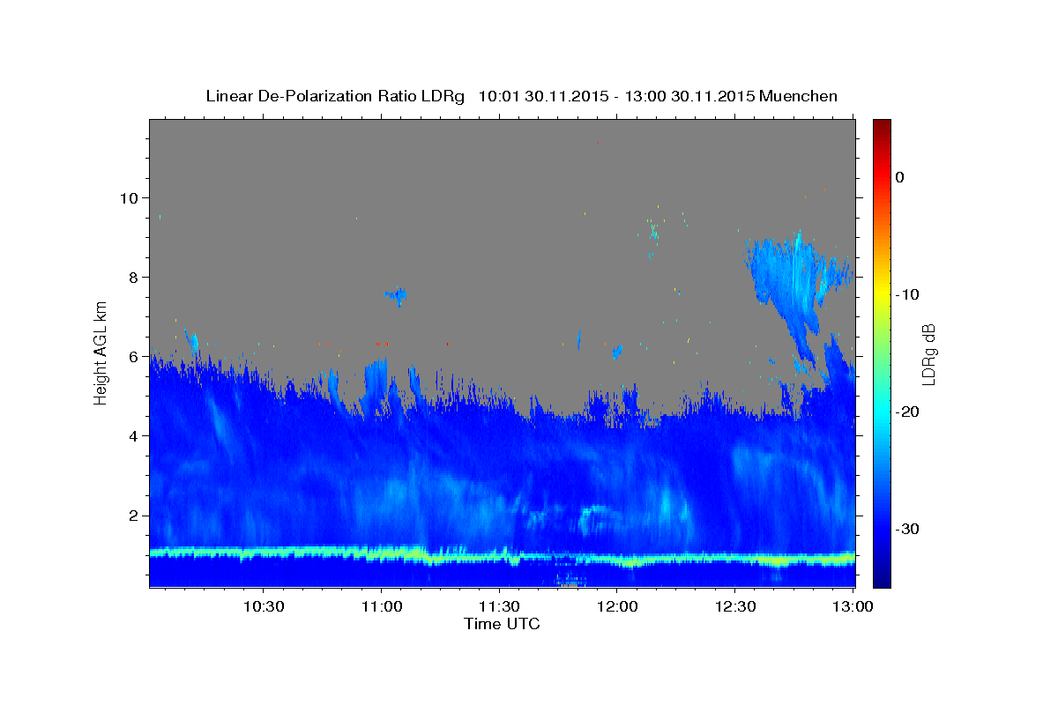Click the height tick label "6"
Viewport: 1058px width, 705px height.
(x=133, y=356)
